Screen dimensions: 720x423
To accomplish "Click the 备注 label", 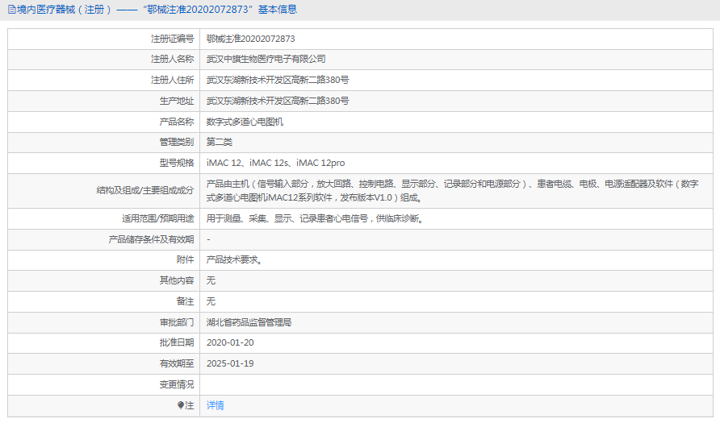I will point(185,301).
